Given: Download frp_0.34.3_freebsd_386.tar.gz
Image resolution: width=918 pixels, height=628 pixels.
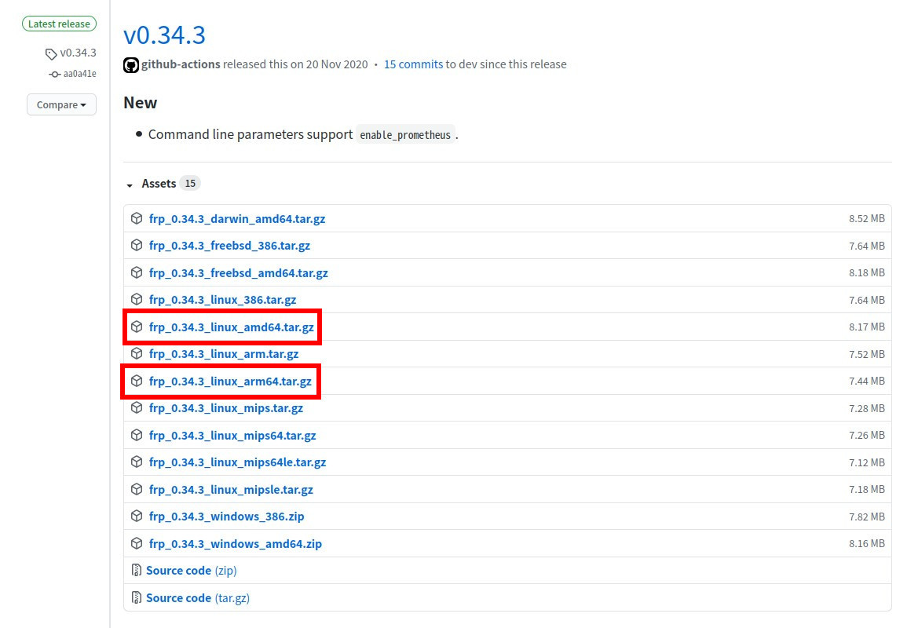Looking at the screenshot, I should point(229,245).
